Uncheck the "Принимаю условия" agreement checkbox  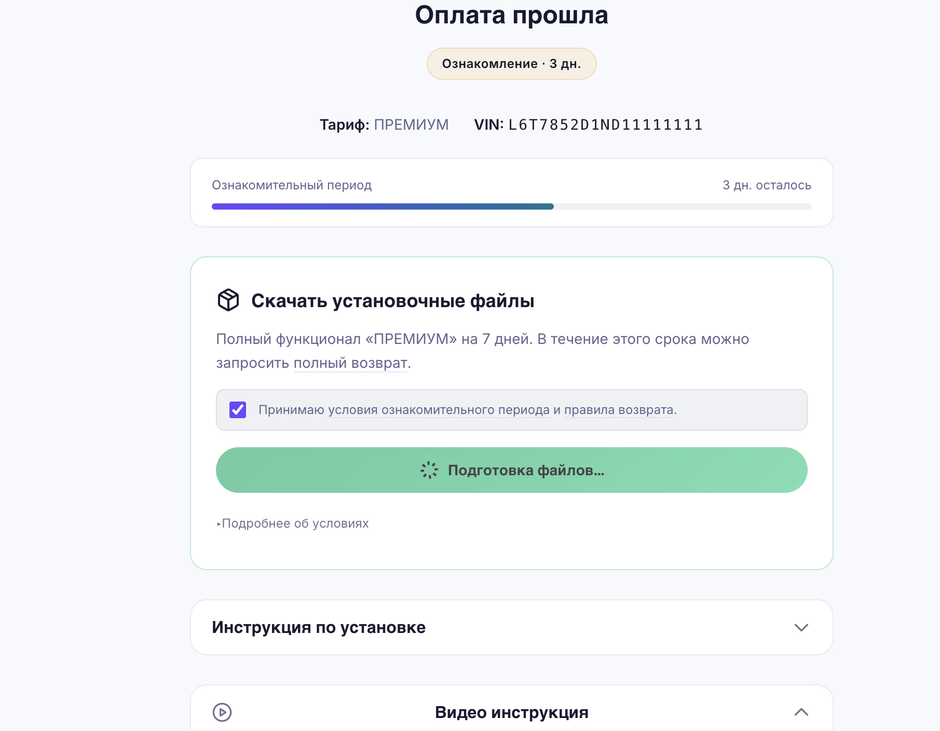(238, 410)
